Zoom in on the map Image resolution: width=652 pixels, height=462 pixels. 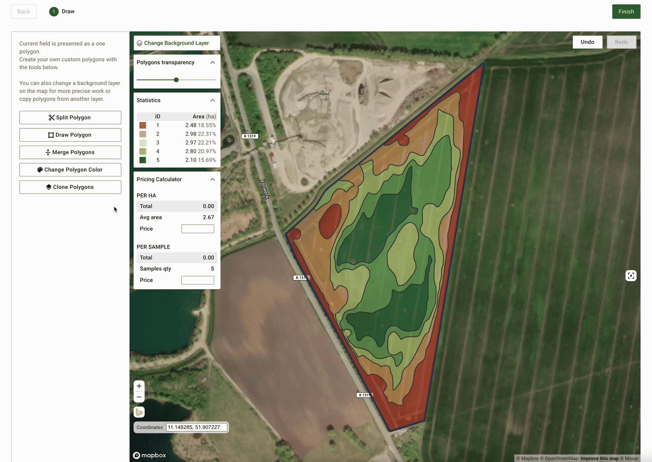[139, 386]
